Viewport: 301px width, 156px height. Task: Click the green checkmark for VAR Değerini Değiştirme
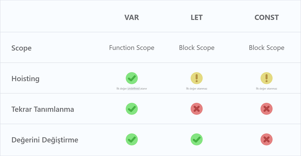click(x=132, y=139)
